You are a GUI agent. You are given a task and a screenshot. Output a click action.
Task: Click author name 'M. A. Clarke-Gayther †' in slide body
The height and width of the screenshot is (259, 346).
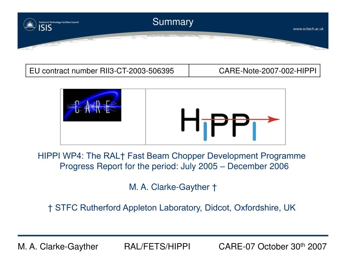pos(173,187)
